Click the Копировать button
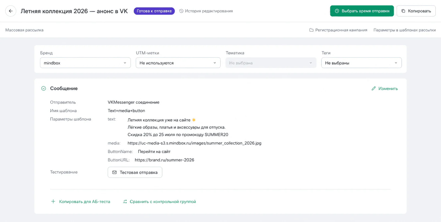 pyautogui.click(x=416, y=11)
